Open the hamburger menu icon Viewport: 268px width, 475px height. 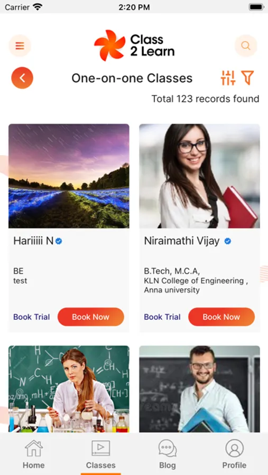point(20,46)
